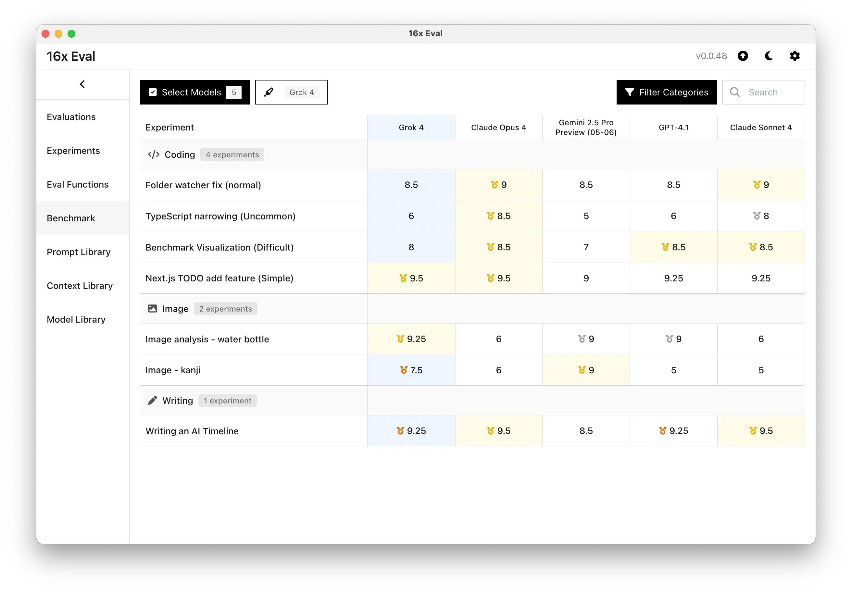Click the Select Models button

pos(195,92)
